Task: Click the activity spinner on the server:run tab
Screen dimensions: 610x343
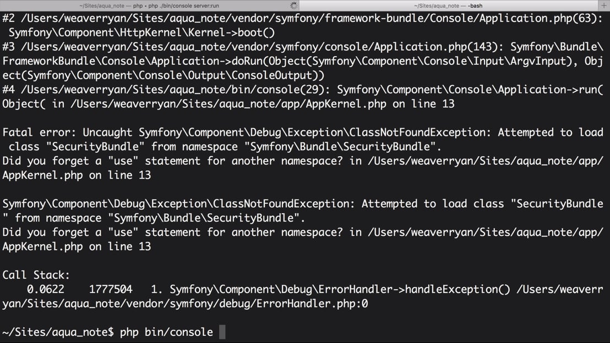Action: point(294,5)
